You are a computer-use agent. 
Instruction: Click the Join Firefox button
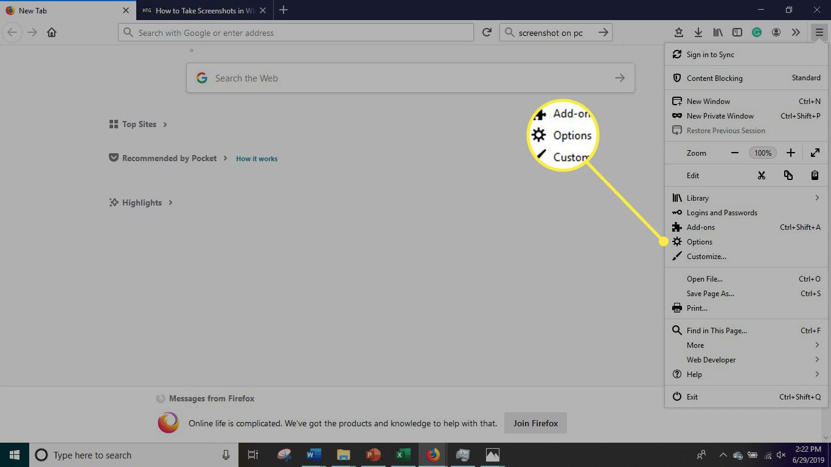(535, 423)
